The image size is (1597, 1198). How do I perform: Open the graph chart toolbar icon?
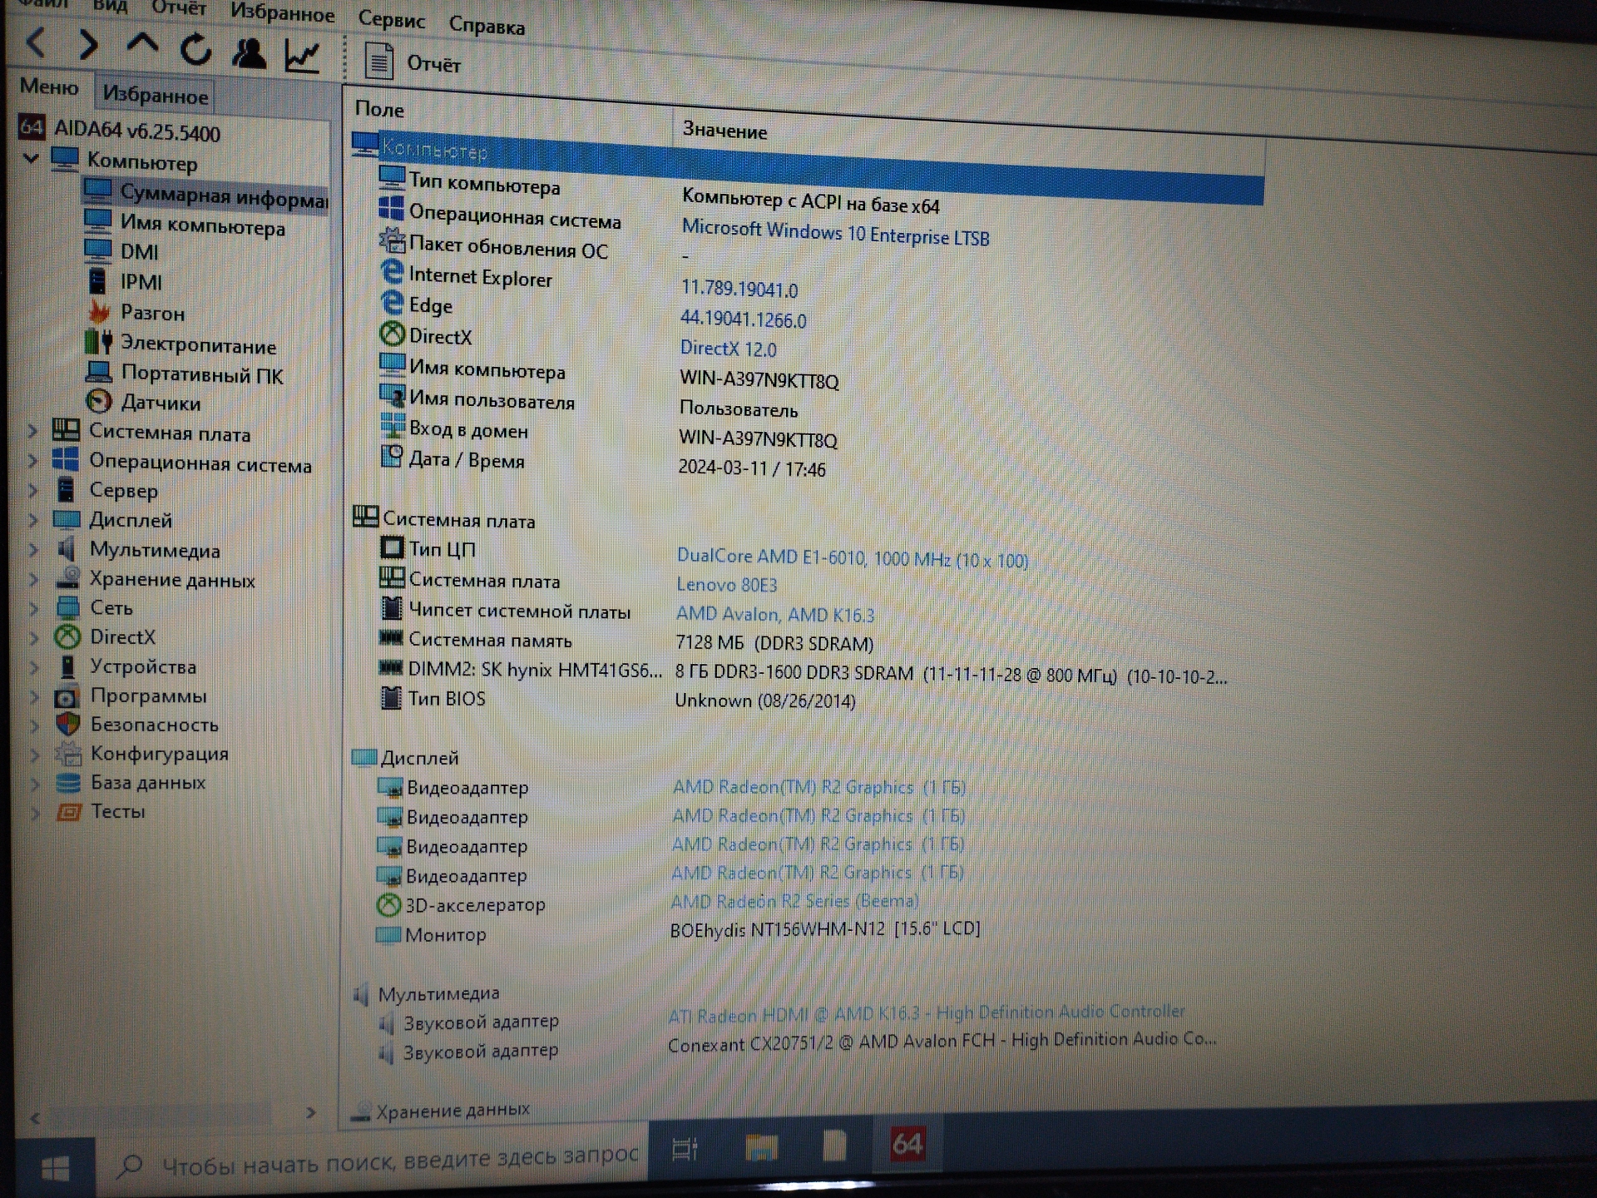301,57
